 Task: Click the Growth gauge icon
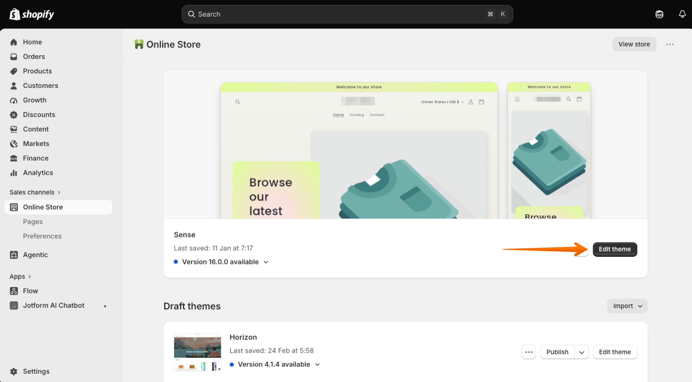pos(14,100)
